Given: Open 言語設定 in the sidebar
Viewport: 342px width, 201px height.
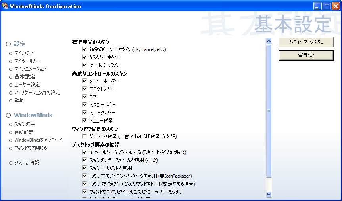Looking at the screenshot, I should (x=24, y=132).
